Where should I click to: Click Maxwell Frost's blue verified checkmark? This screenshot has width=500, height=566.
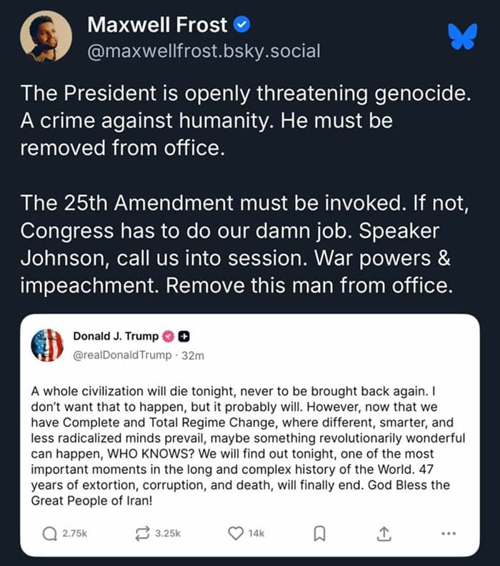click(242, 25)
